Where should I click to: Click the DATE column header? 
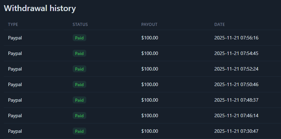pyautogui.click(x=219, y=25)
